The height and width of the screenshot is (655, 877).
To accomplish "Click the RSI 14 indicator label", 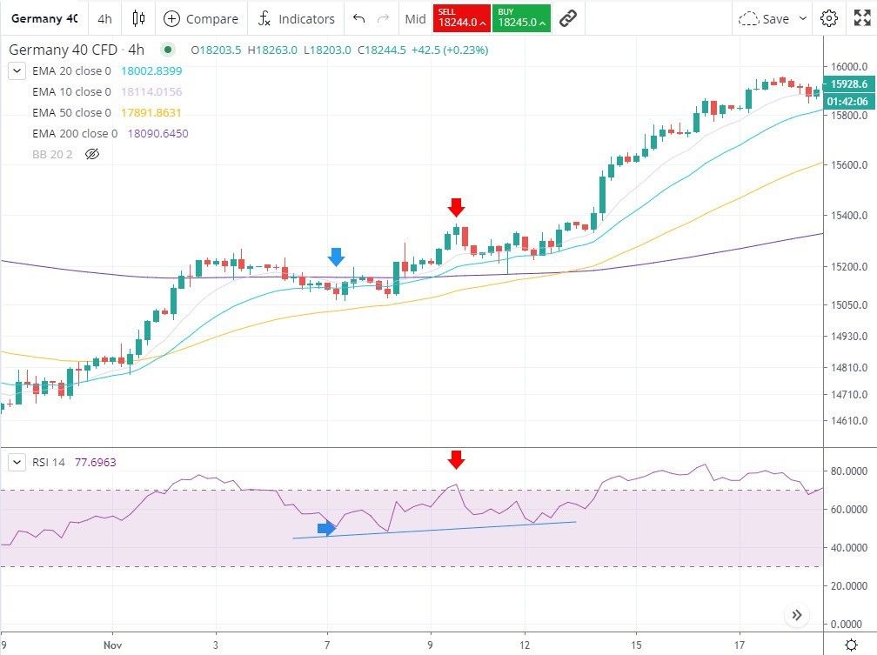I will pyautogui.click(x=49, y=462).
